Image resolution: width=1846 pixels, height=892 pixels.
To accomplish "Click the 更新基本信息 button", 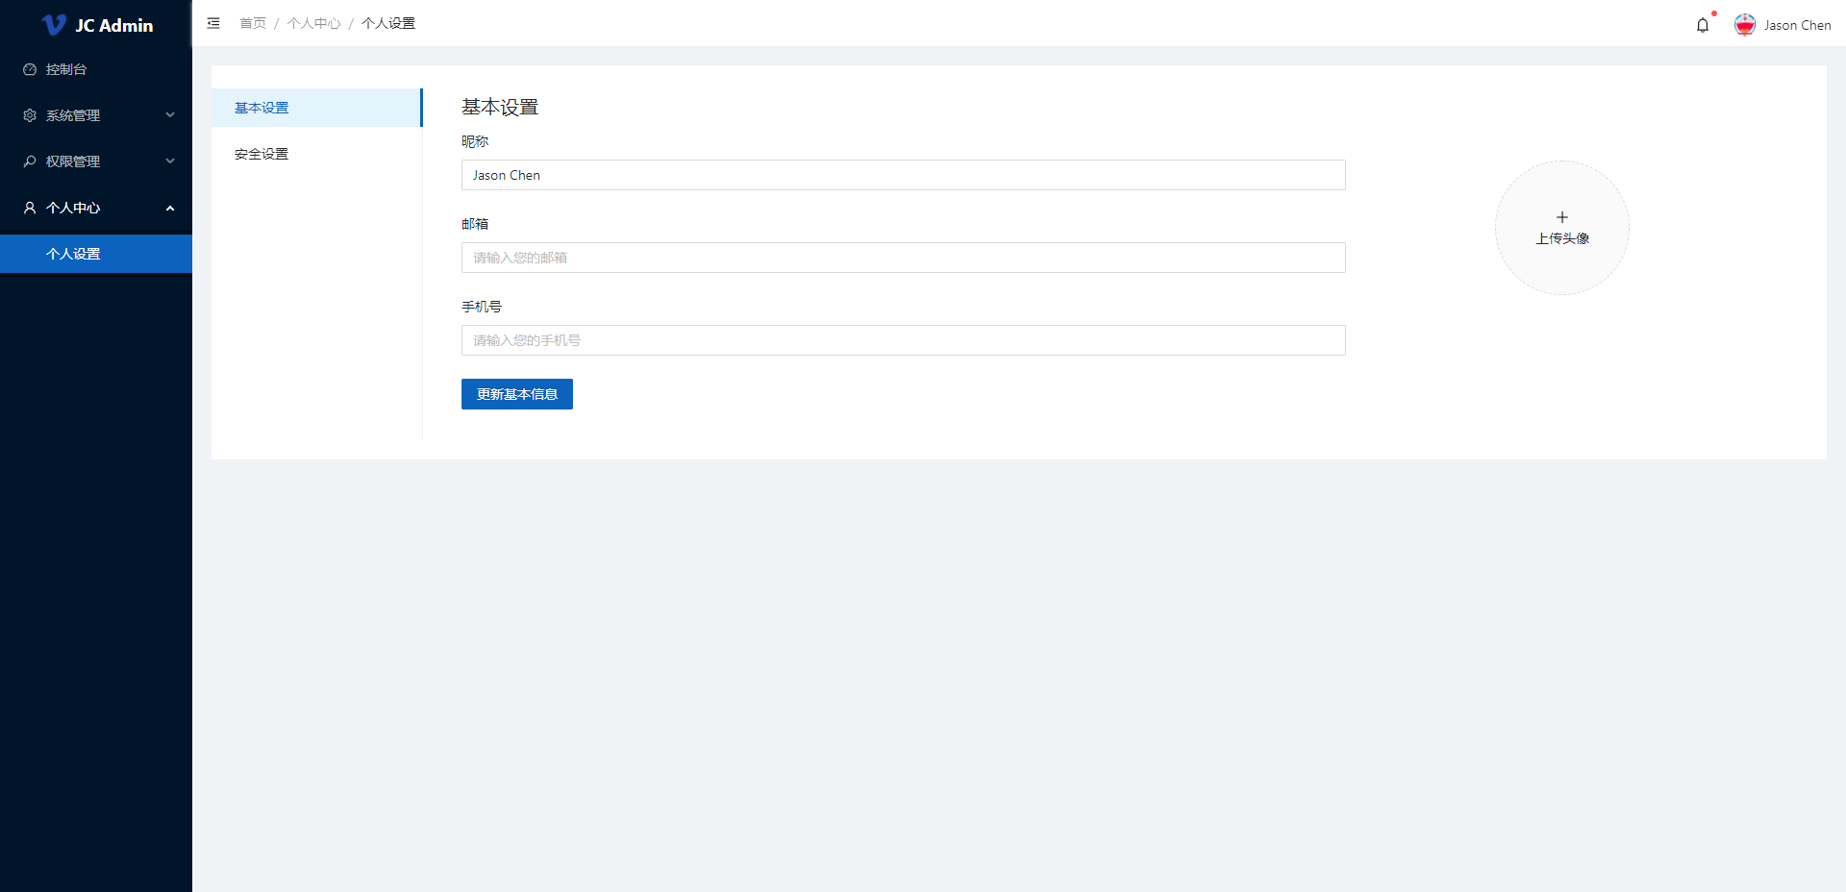I will click(x=517, y=394).
